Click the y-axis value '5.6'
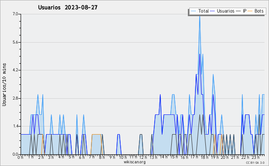Viewport: 269px width, 166px height. click(x=15, y=42)
